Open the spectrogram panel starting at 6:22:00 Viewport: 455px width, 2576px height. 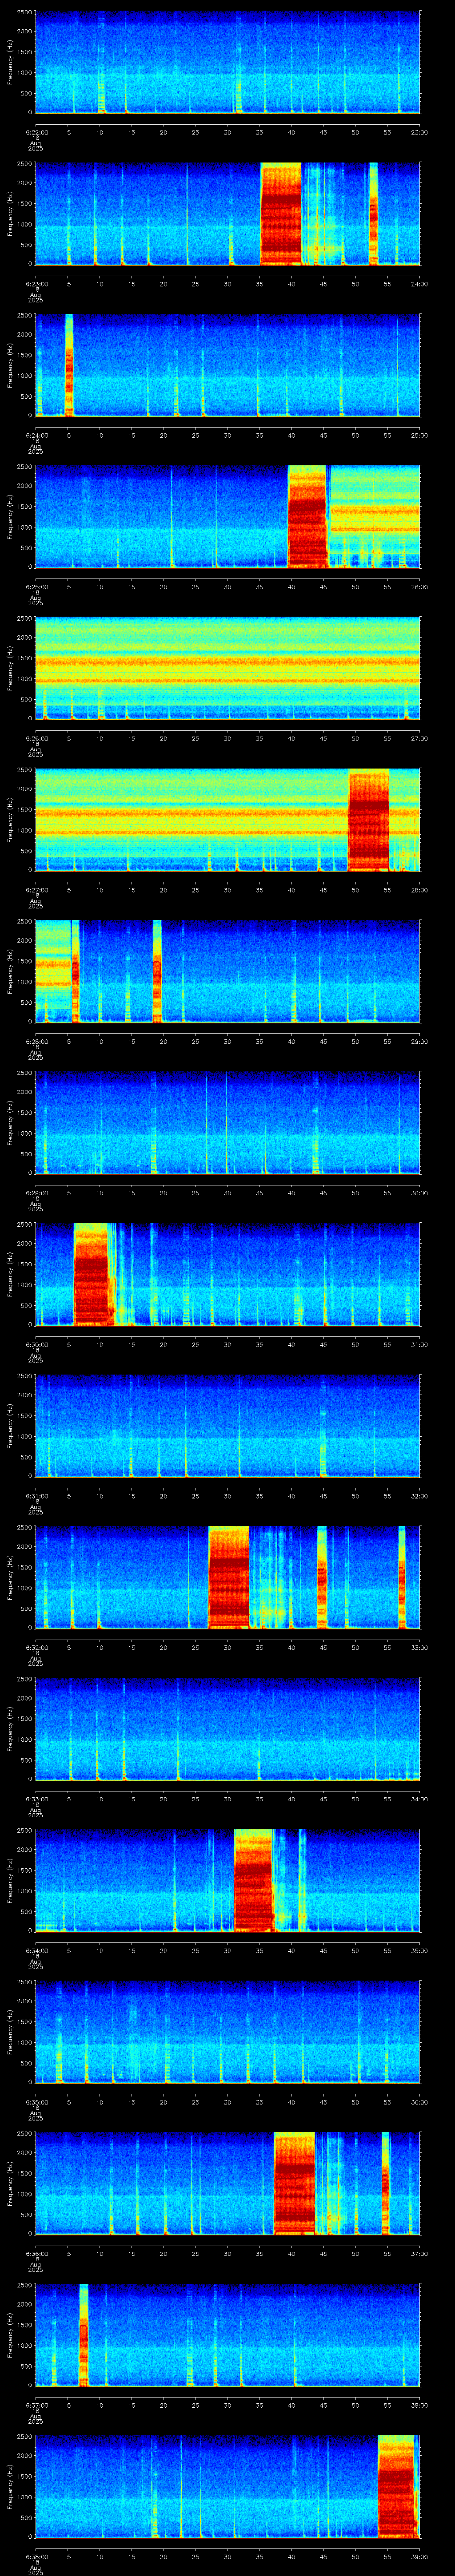[228, 62]
